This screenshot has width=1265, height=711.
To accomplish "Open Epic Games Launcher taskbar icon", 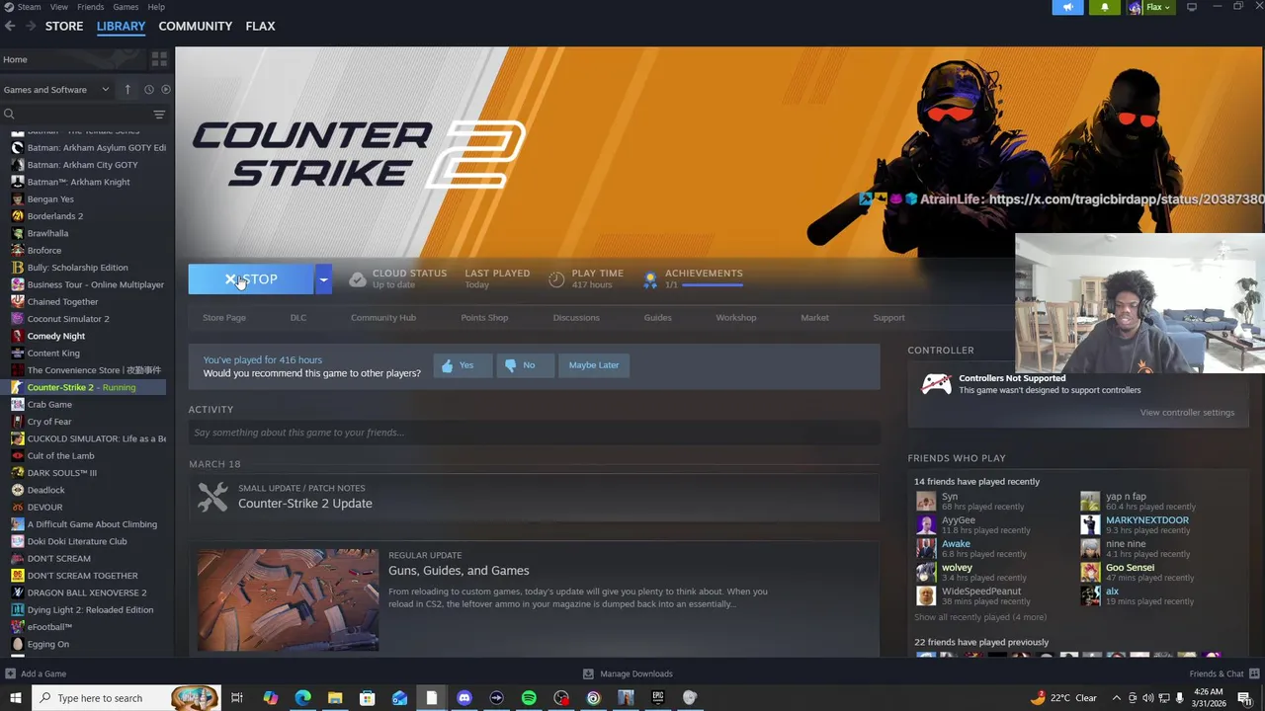I will (657, 698).
